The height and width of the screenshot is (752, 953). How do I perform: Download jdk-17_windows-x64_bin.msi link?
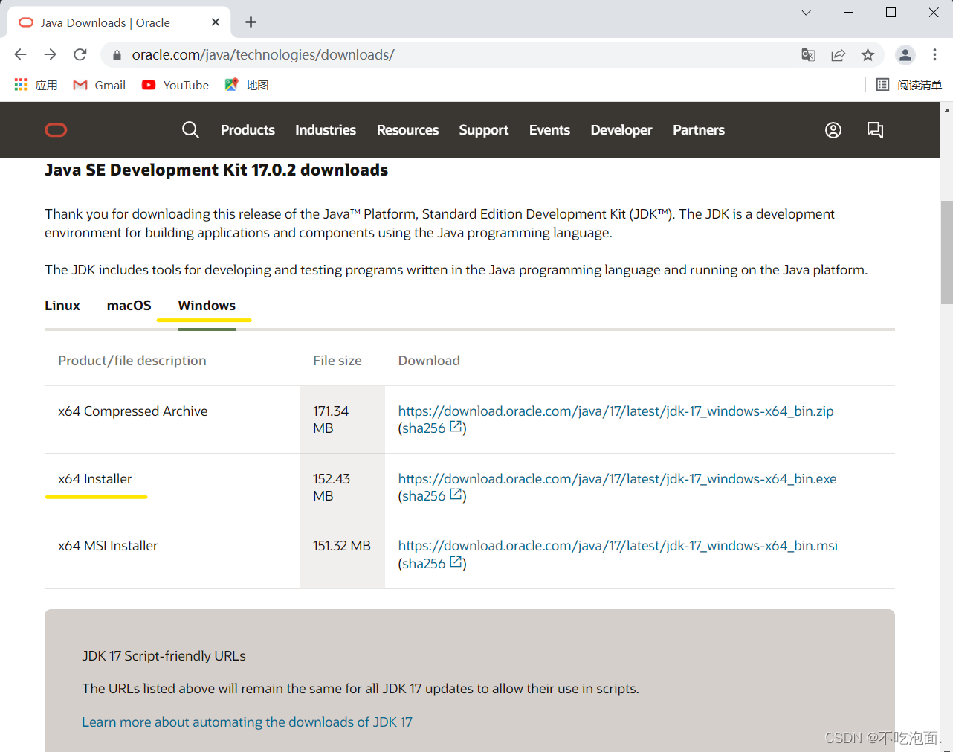point(618,546)
